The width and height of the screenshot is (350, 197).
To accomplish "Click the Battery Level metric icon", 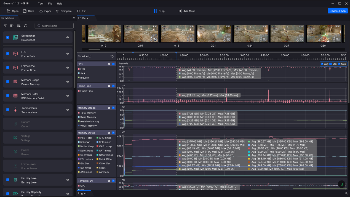I will (15, 180).
